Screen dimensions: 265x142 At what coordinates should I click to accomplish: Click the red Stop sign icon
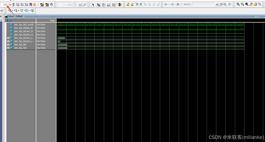tap(35, 5)
